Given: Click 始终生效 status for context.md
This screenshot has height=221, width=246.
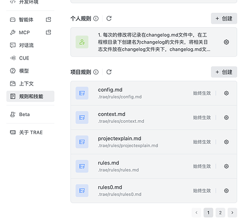Looking at the screenshot, I should tap(202, 117).
